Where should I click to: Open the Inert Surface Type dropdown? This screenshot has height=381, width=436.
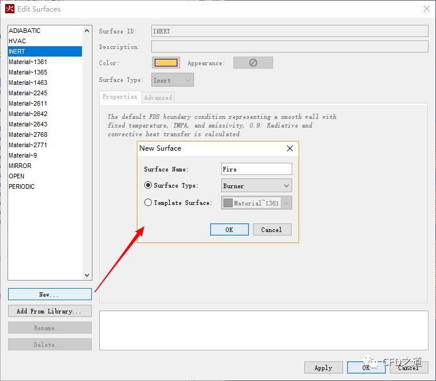coord(173,80)
